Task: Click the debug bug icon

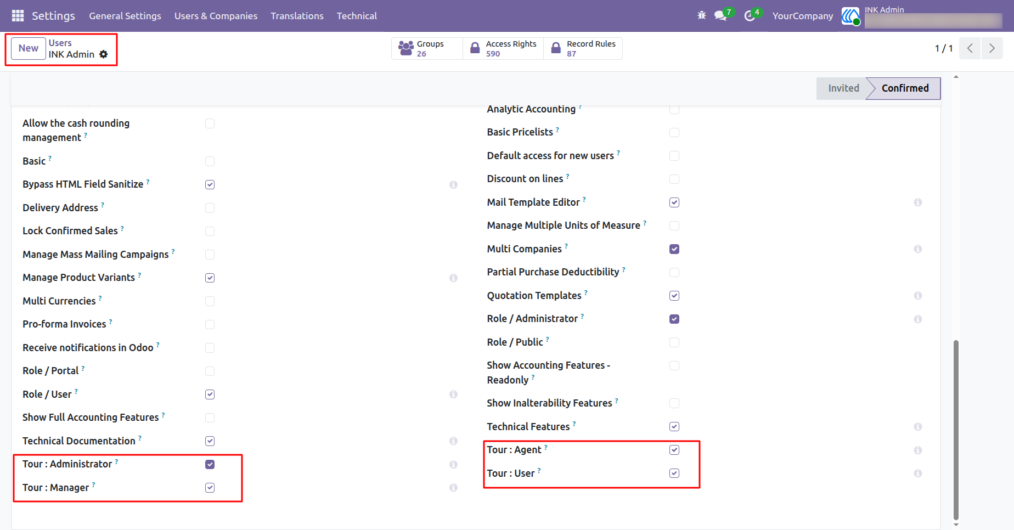Action: 701,15
